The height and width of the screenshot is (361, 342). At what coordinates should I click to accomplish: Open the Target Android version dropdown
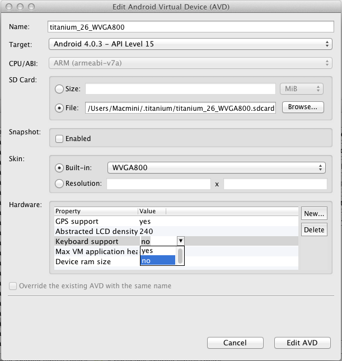pyautogui.click(x=190, y=44)
